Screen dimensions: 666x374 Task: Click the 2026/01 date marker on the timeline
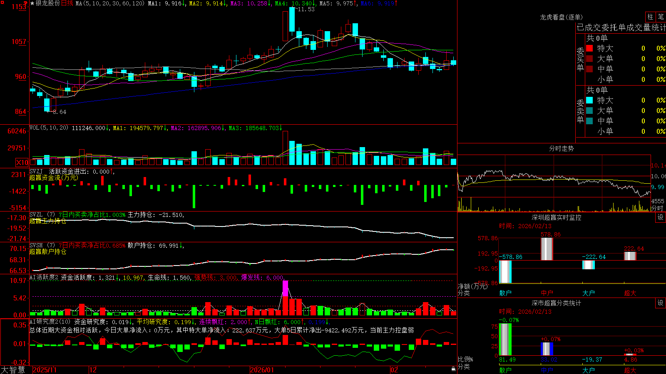[262, 370]
